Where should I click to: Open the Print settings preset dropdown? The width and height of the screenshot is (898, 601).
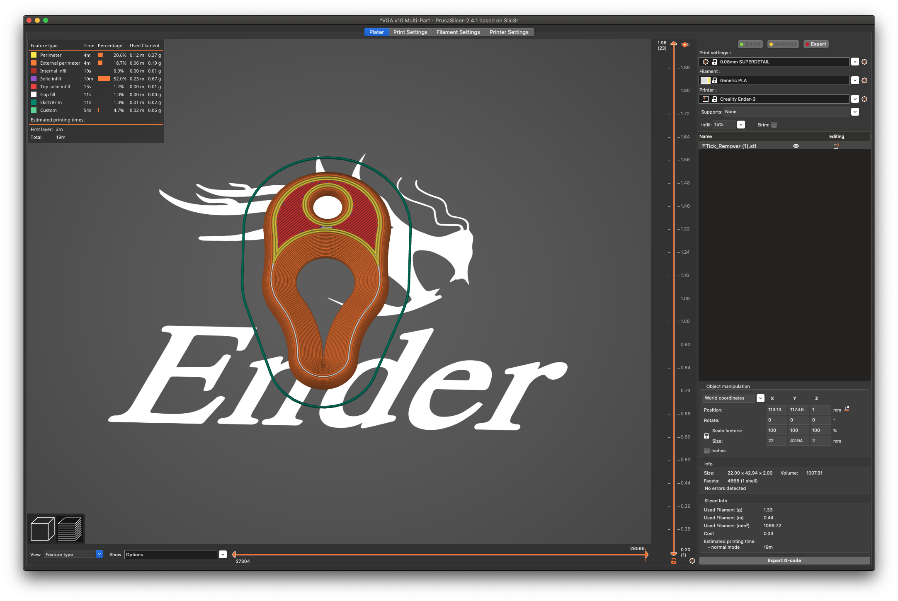[855, 62]
